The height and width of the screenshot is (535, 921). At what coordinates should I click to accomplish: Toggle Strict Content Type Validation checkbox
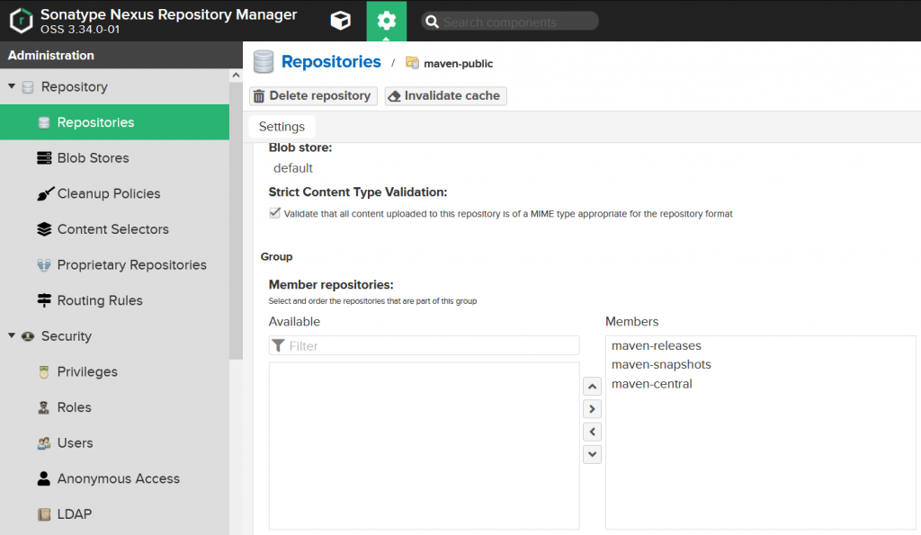click(x=274, y=212)
